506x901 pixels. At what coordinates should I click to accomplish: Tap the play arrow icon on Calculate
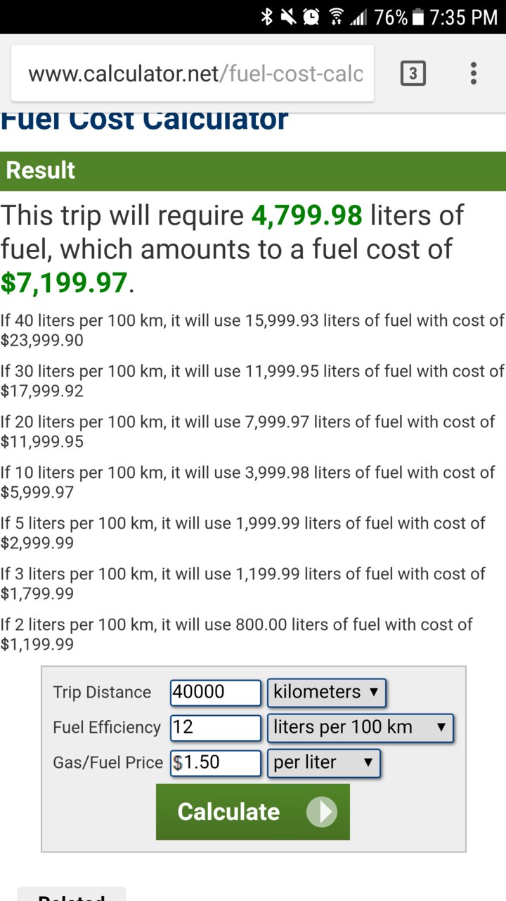pyautogui.click(x=322, y=812)
